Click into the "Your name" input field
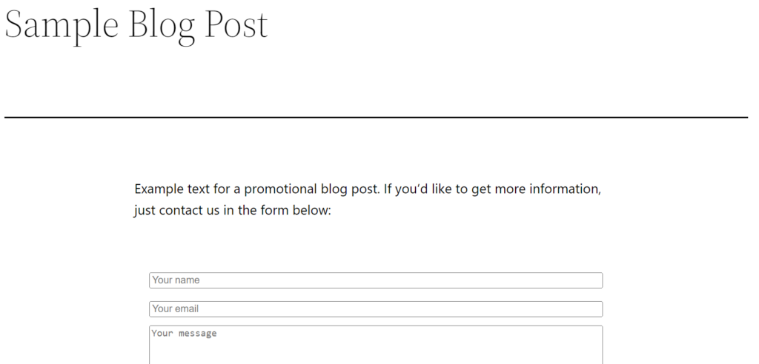Screen dimensions: 759x364 375,280
